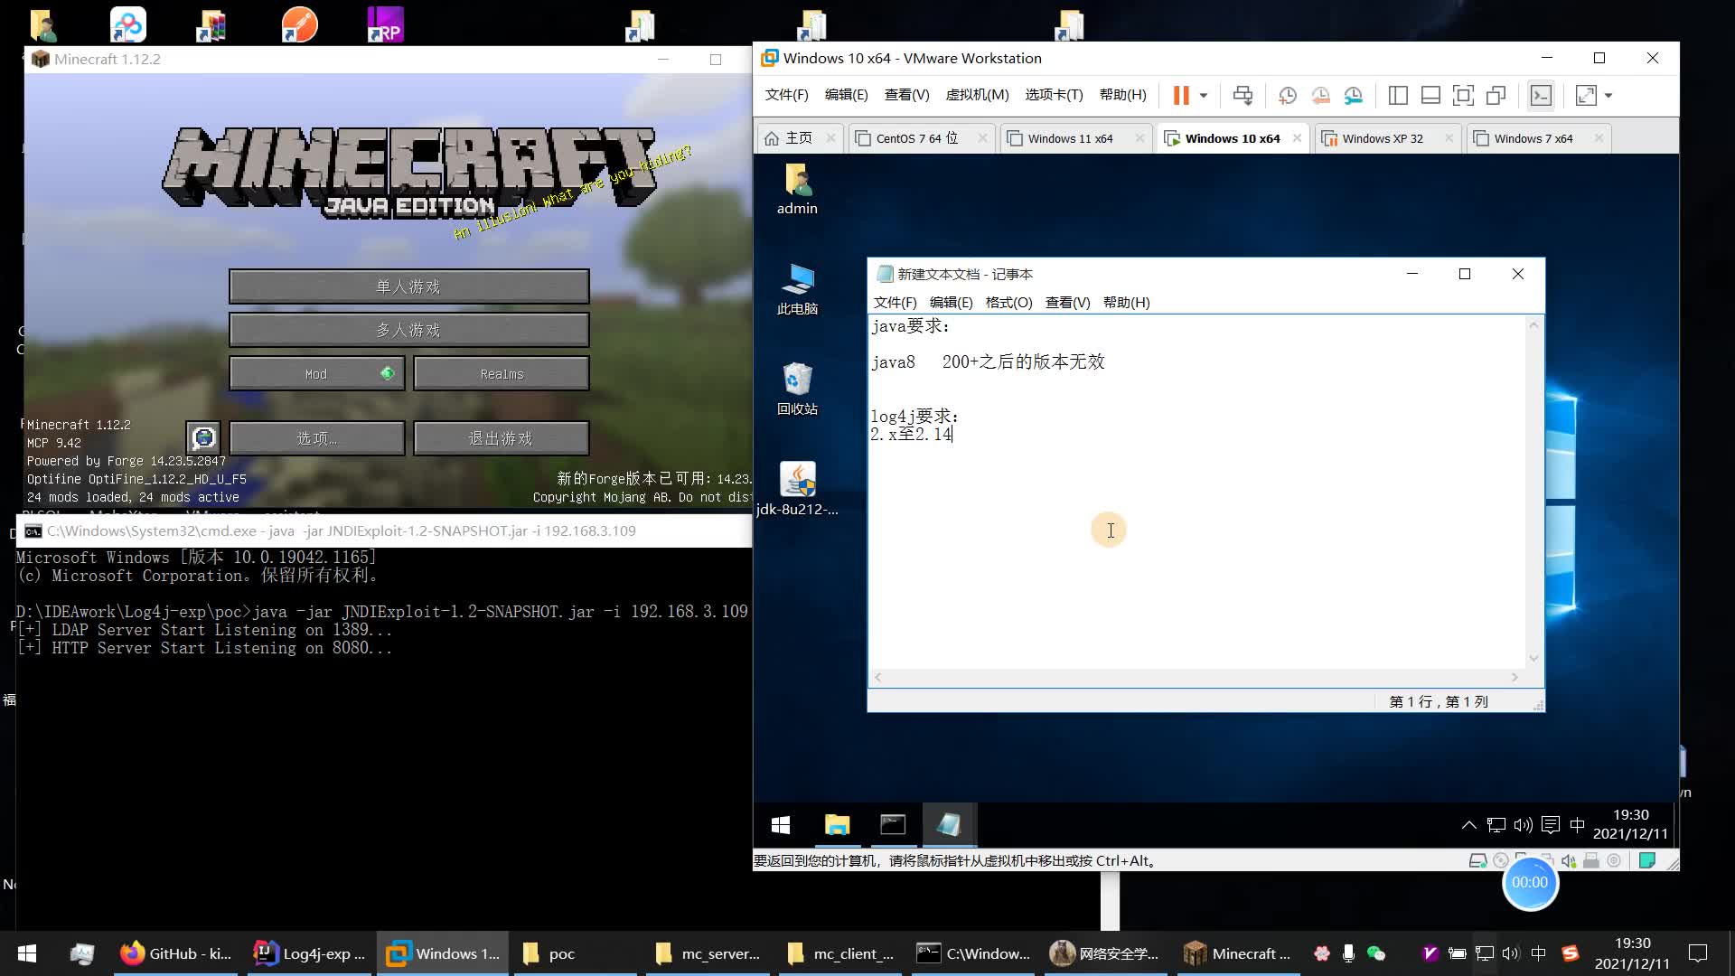
Task: Open Firefox GitHub window from taskbar
Action: click(x=176, y=953)
